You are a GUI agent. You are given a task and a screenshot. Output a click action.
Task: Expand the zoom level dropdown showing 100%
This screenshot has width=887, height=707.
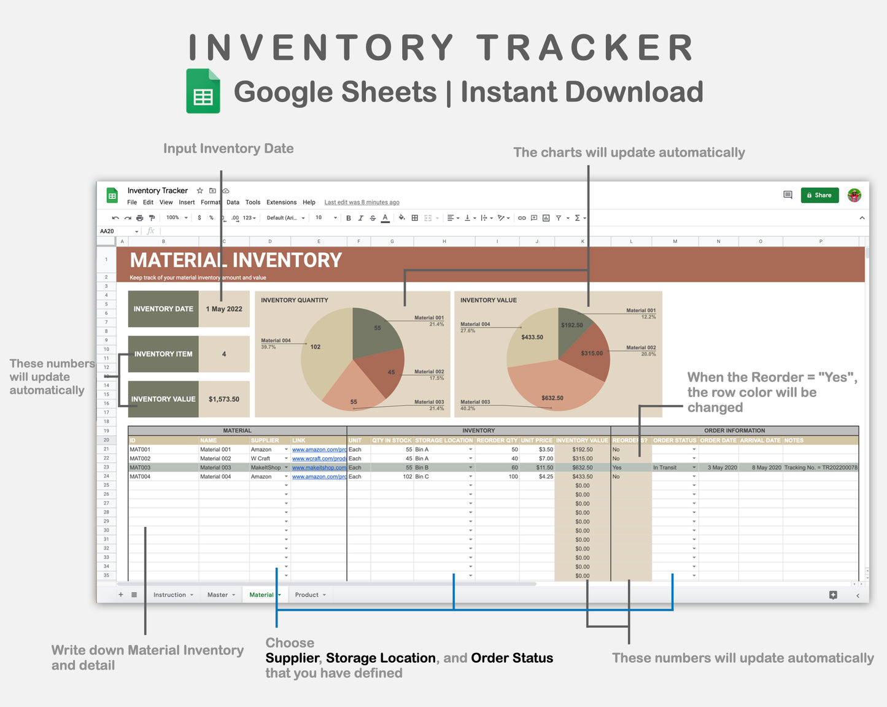(x=176, y=218)
